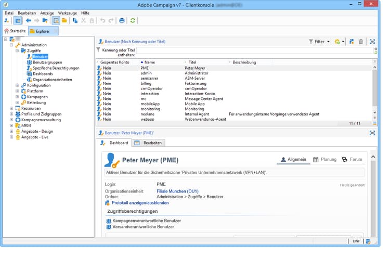Select the Allgemein view
This screenshot has height=257, width=390.
point(293,160)
